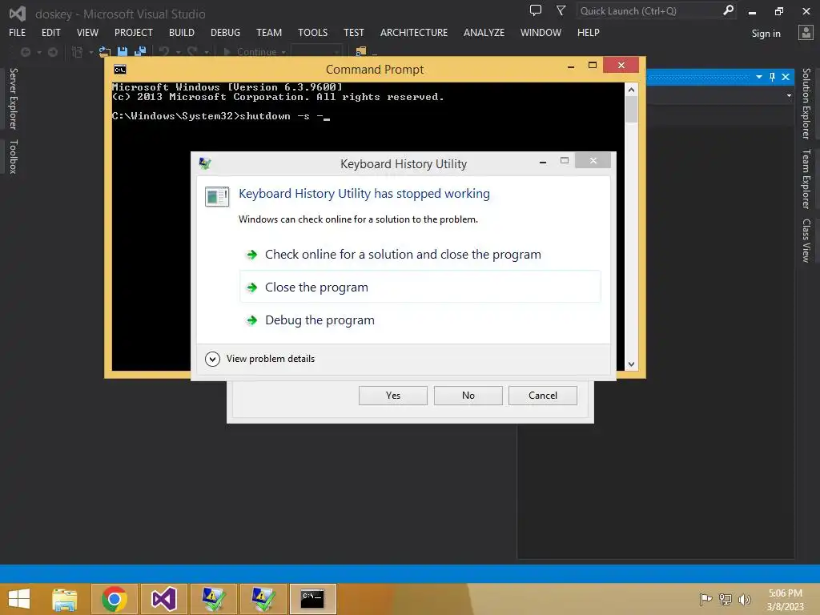This screenshot has height=615, width=820.
Task: Click the Keyboard History Utility title icon
Action: coord(205,163)
